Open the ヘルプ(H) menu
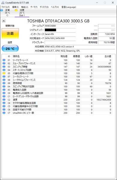117x180 pixels. (x=55, y=7)
